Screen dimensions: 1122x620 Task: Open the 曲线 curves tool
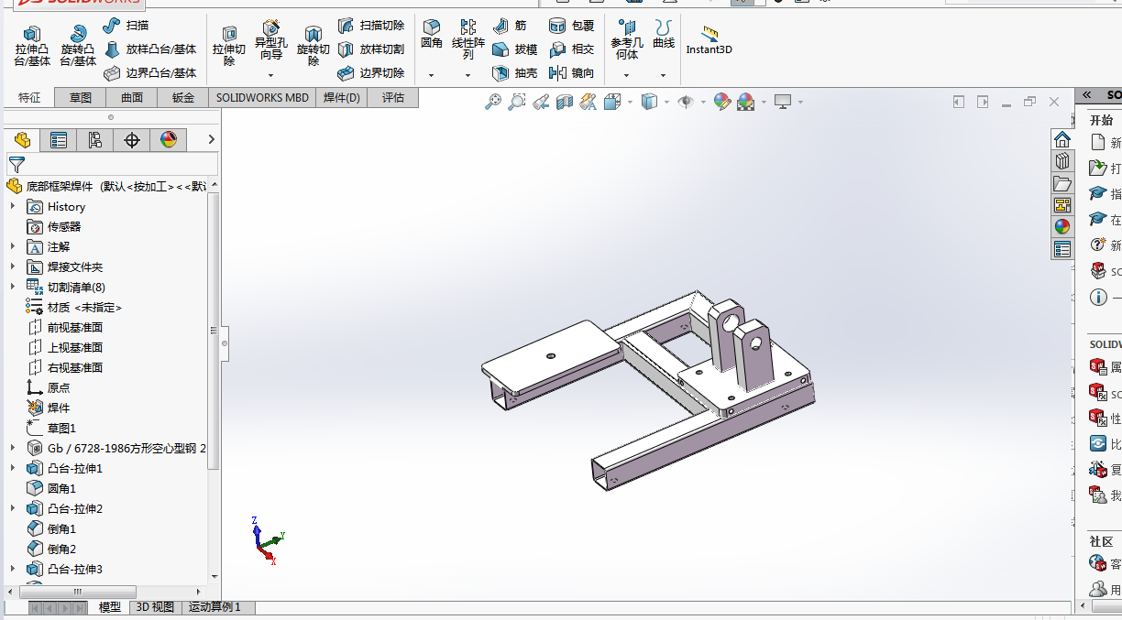(x=664, y=34)
